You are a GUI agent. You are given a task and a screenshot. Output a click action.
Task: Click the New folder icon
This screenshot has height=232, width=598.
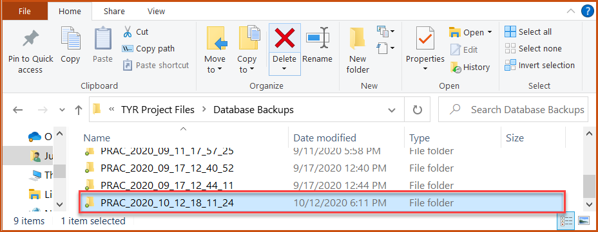pyautogui.click(x=358, y=39)
